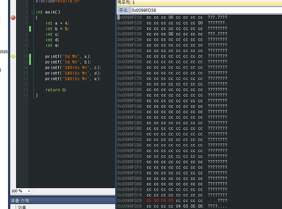Collapse the main function outline
Screen dimensions: 282x209
pos(33,12)
